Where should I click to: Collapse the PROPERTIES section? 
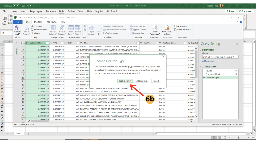201,50
